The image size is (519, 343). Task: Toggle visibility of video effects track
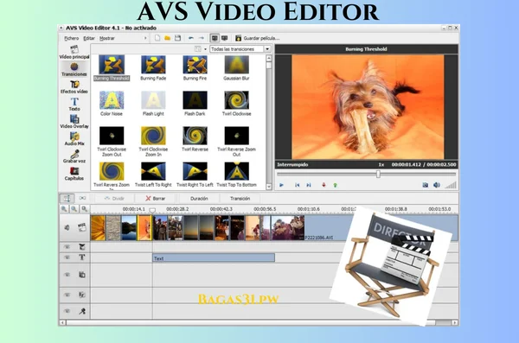coord(67,247)
